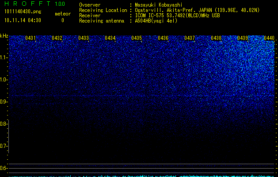Click the meteor label
The image size is (278, 177).
(x=63, y=14)
